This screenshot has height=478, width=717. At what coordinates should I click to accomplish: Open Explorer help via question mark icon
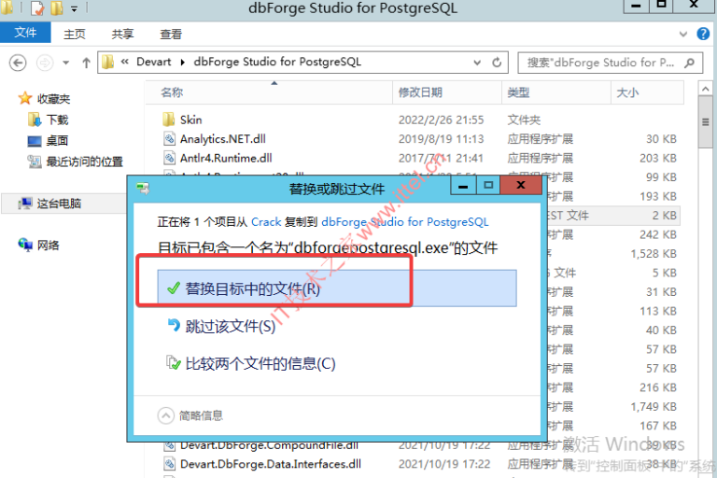point(703,34)
